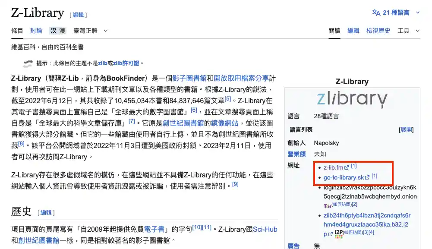432x249 pixels.
Task: Open the 電子書 link in the 歷史 section
Action: [155, 229]
